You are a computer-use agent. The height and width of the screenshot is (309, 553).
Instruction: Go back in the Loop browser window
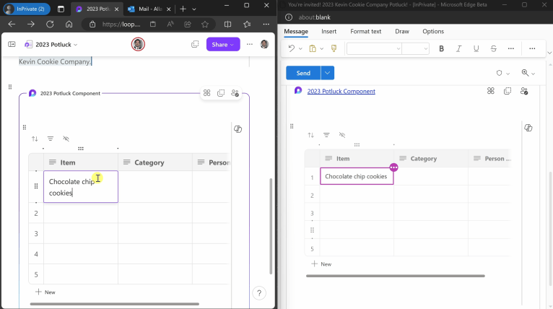click(x=12, y=24)
